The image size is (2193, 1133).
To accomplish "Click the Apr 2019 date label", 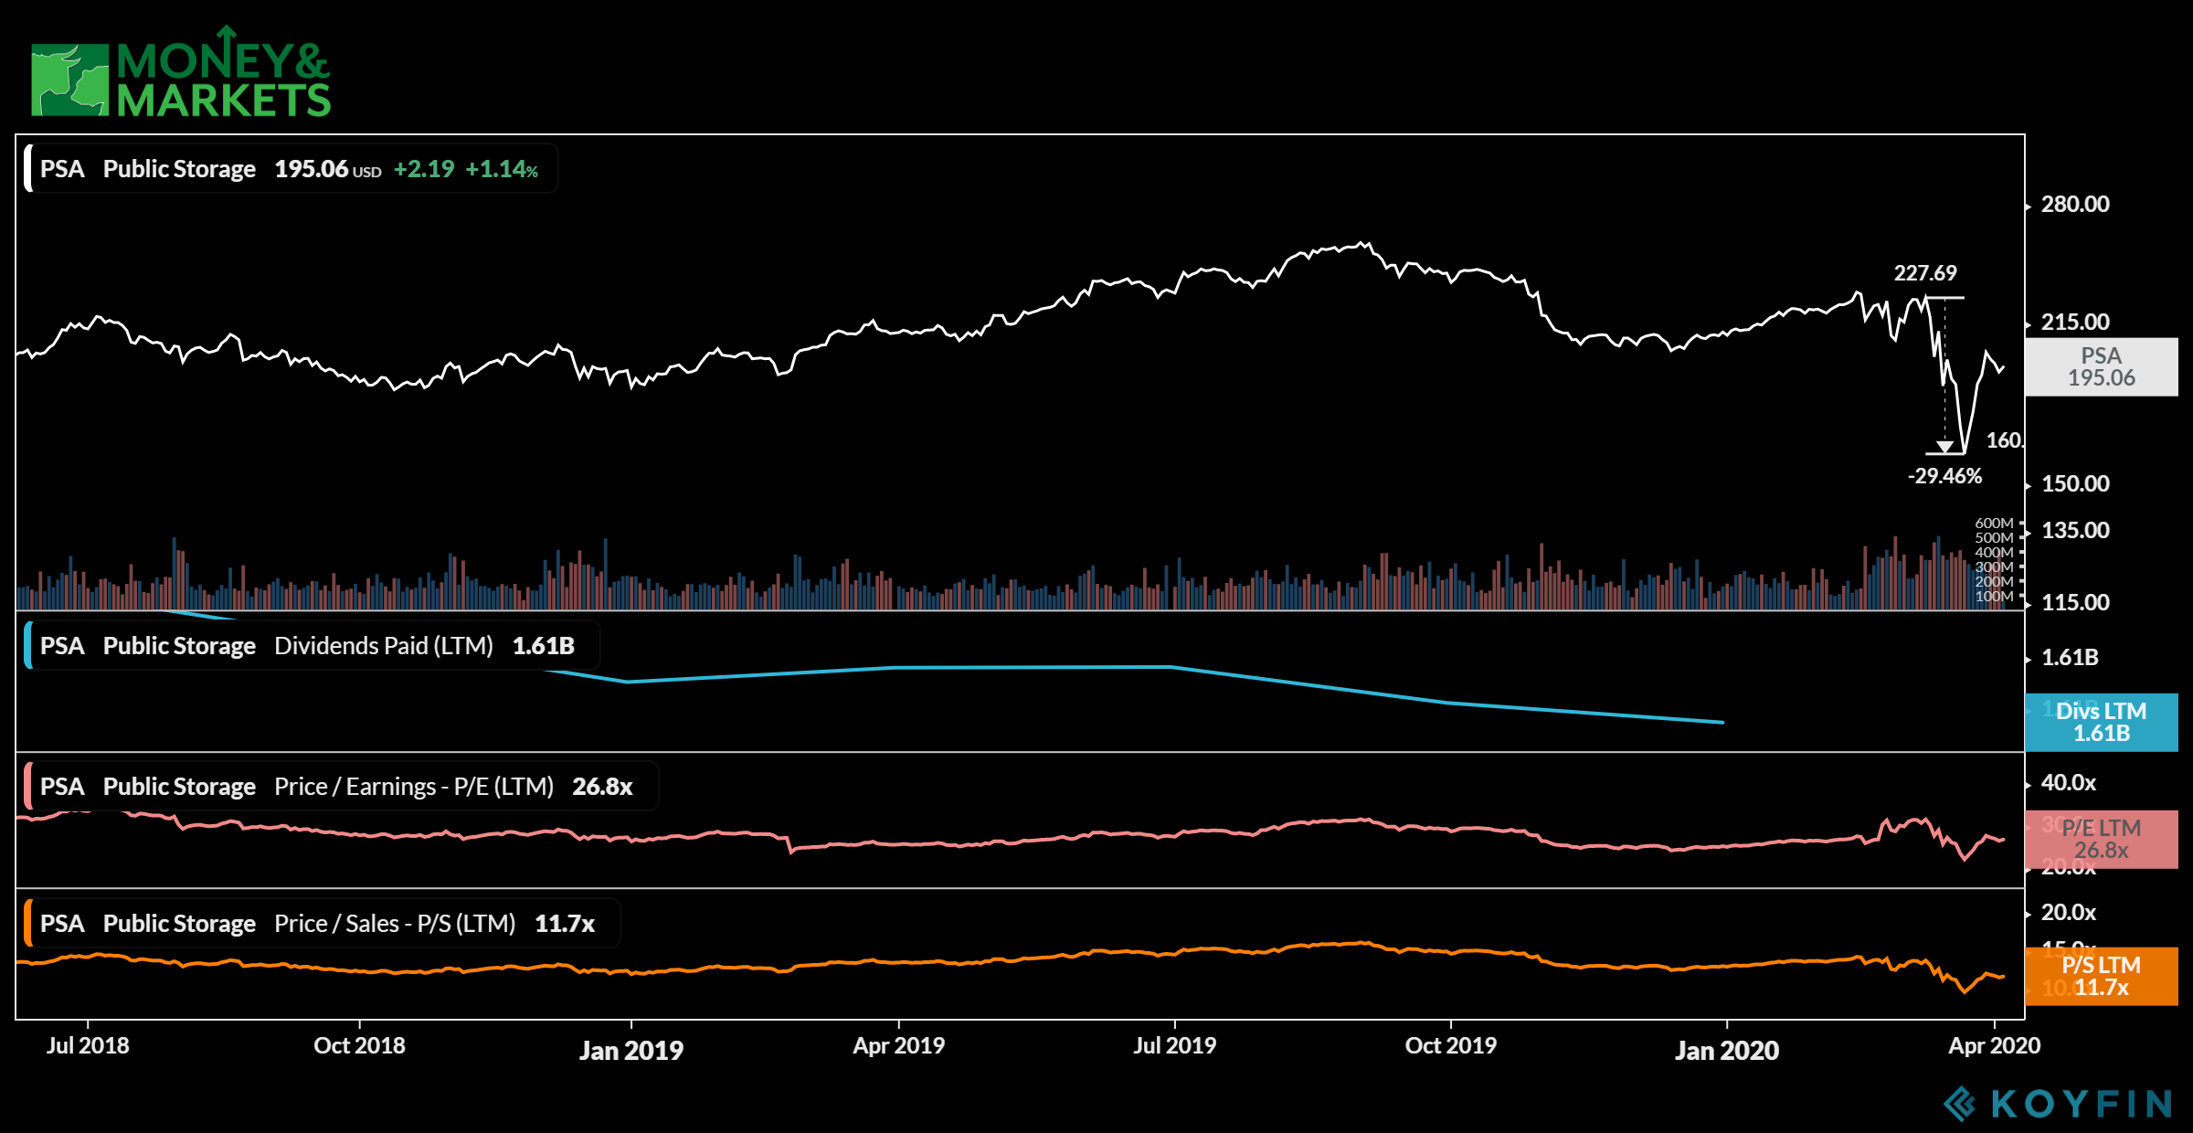I will coord(898,1045).
